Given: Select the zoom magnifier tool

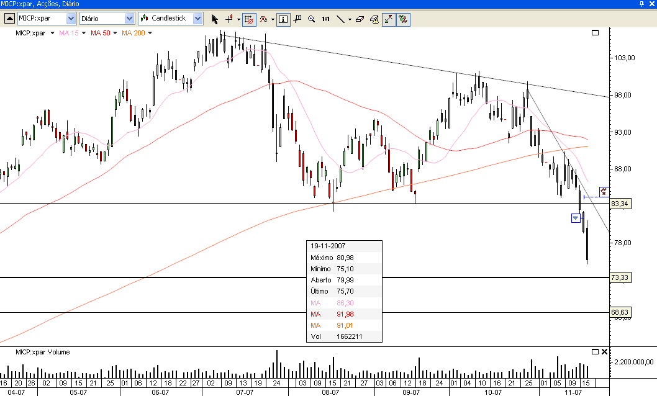Looking at the screenshot, I should [311, 19].
